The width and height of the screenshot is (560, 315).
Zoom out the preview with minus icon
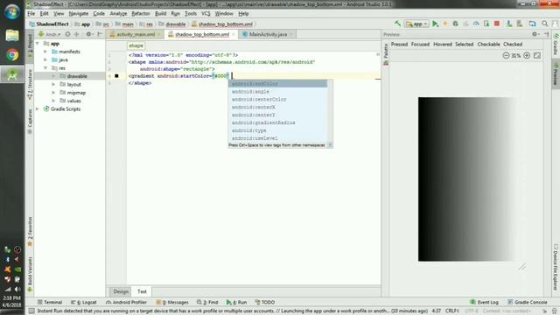(x=506, y=56)
